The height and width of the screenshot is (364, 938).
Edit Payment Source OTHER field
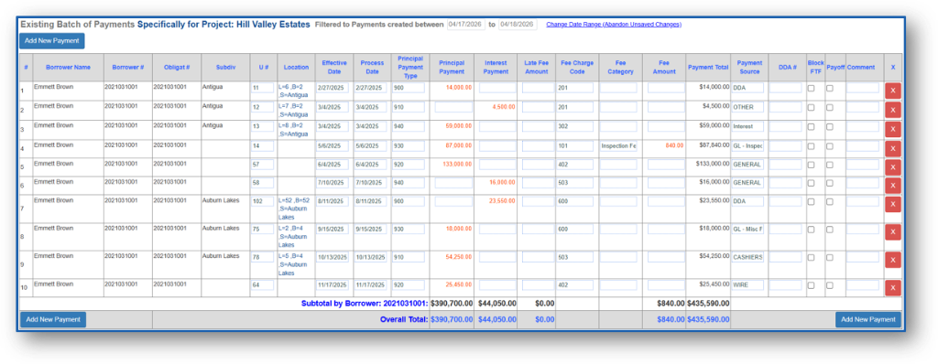pyautogui.click(x=747, y=108)
